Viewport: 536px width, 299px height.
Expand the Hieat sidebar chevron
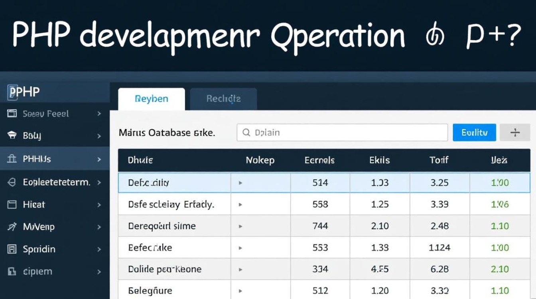(x=99, y=205)
